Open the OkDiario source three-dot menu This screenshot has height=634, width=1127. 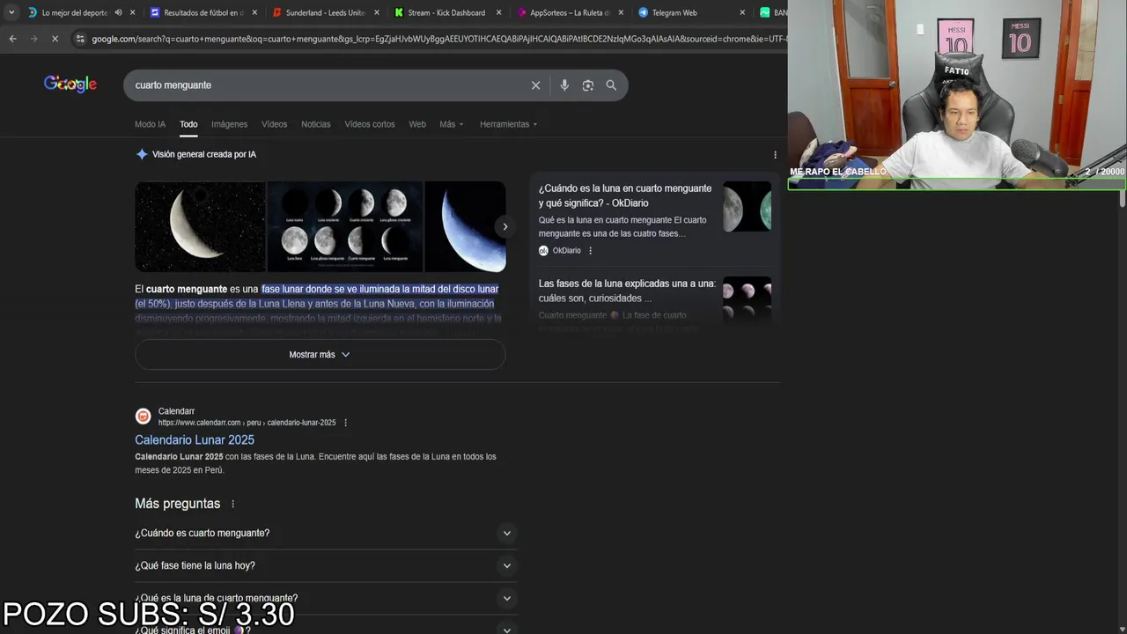(590, 251)
